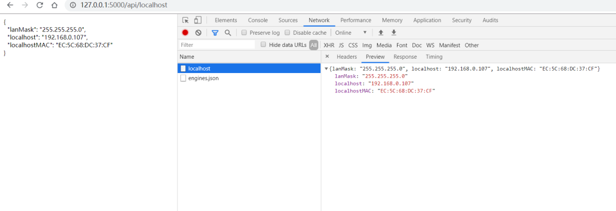Close the request details pane

[327, 56]
